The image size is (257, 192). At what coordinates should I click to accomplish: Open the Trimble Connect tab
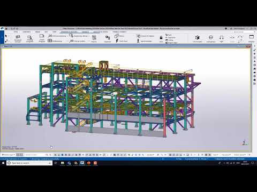click(x=119, y=31)
